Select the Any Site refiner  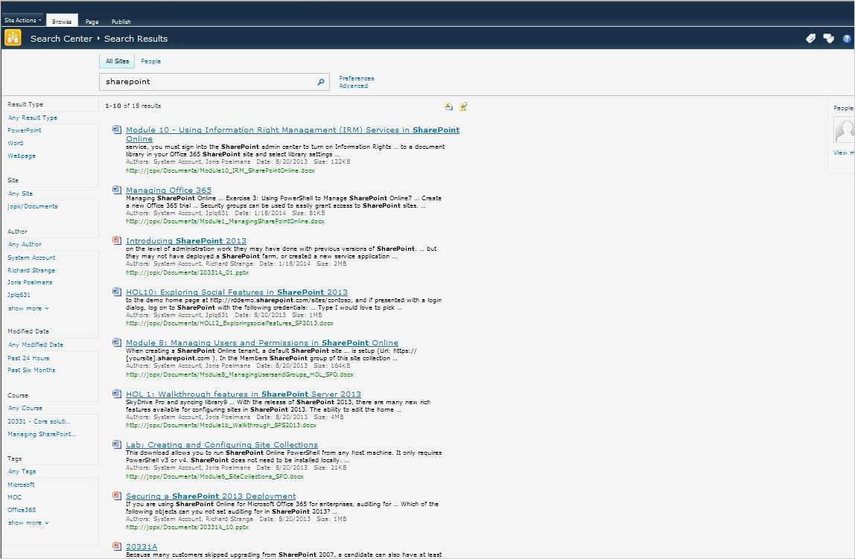pyautogui.click(x=20, y=194)
